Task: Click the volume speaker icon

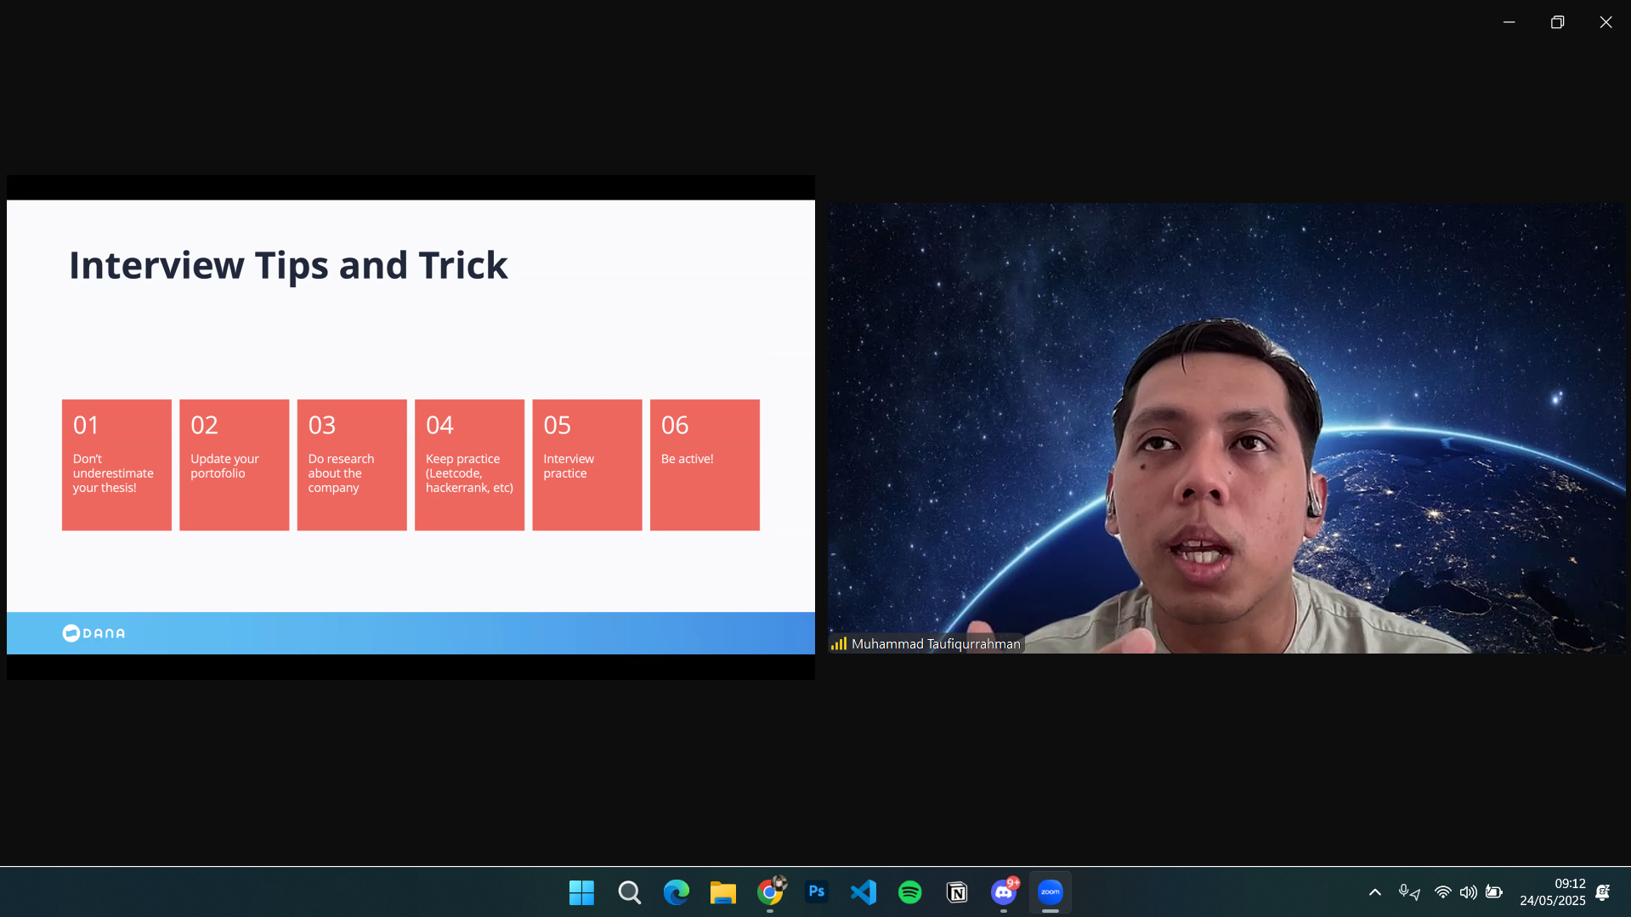Action: coord(1468,892)
